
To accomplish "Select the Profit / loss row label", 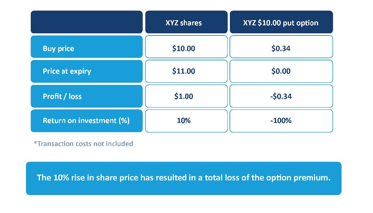I will tap(62, 96).
